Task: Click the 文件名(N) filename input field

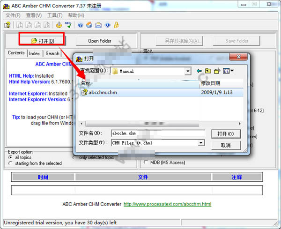Action: pos(158,133)
